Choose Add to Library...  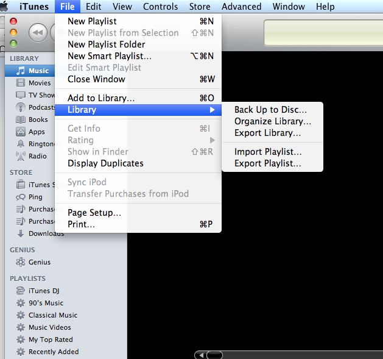coord(138,98)
